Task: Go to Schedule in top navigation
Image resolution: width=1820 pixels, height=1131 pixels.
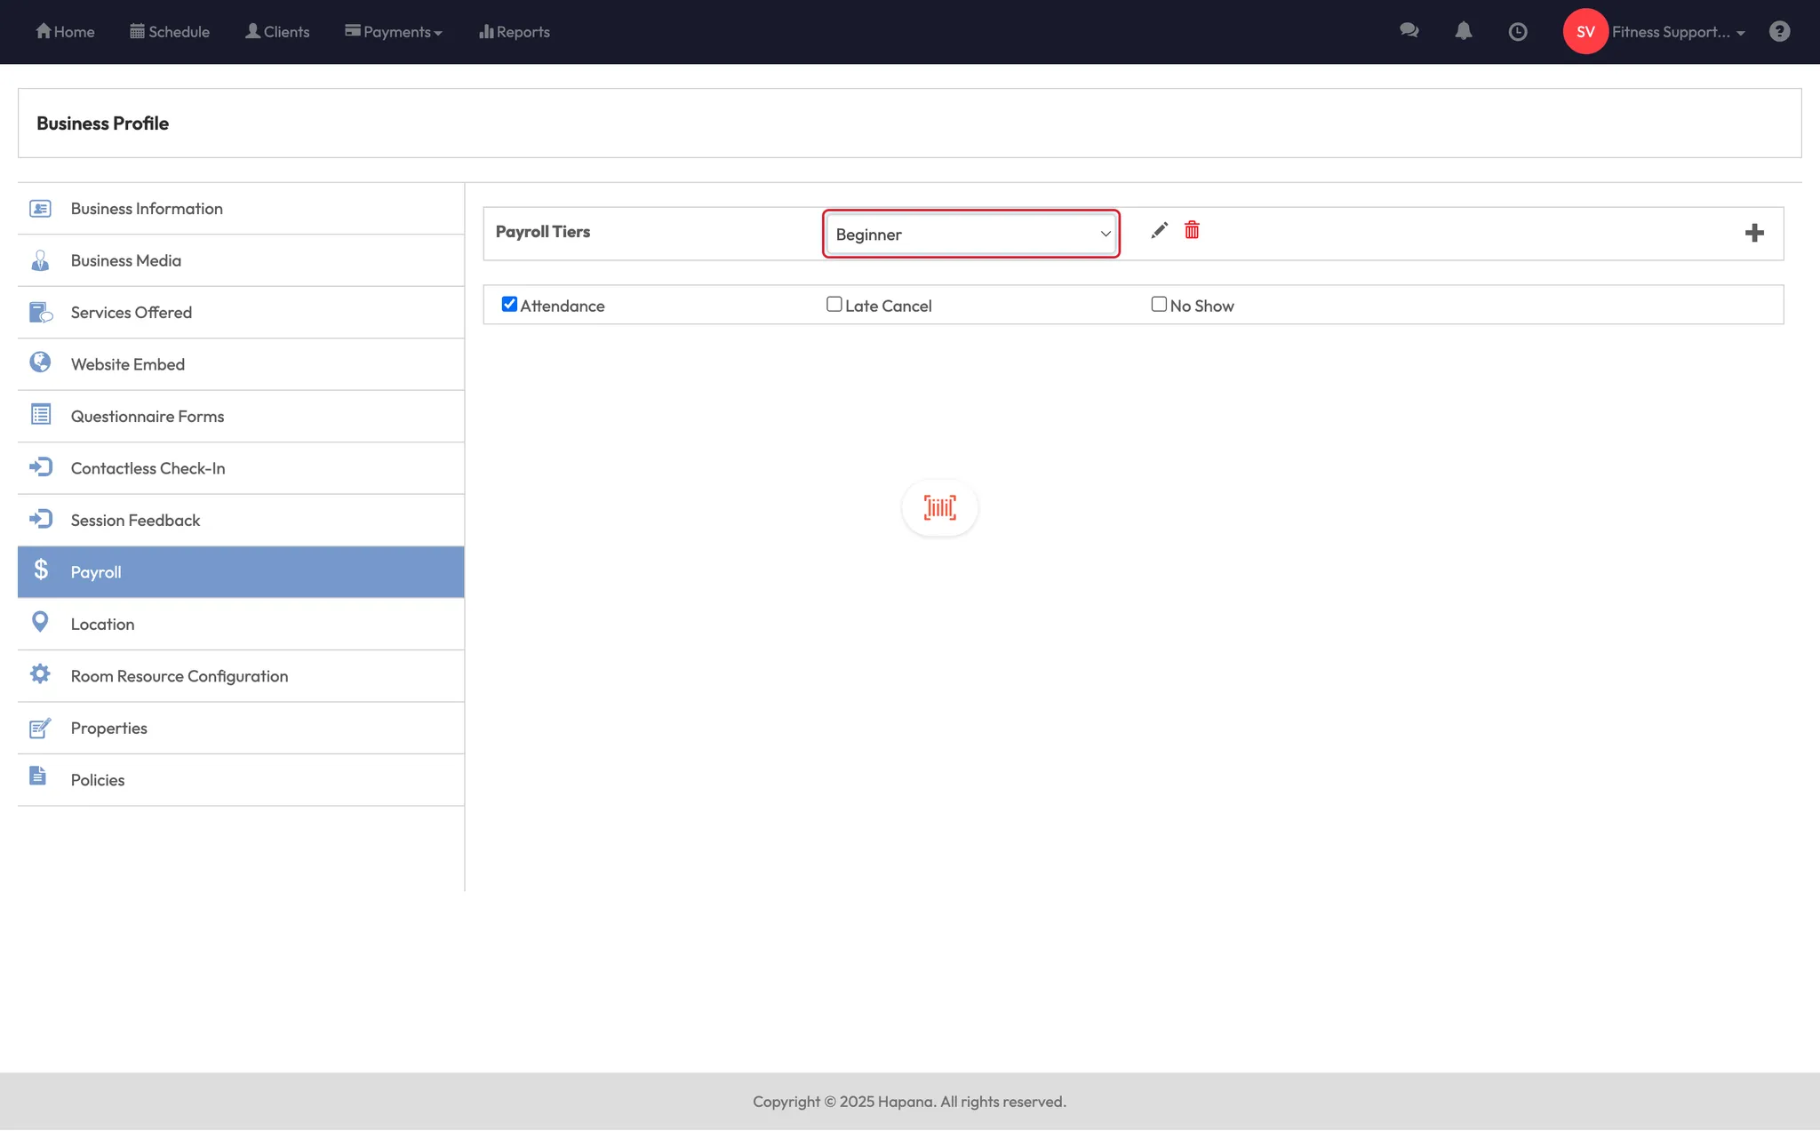Action: tap(170, 32)
